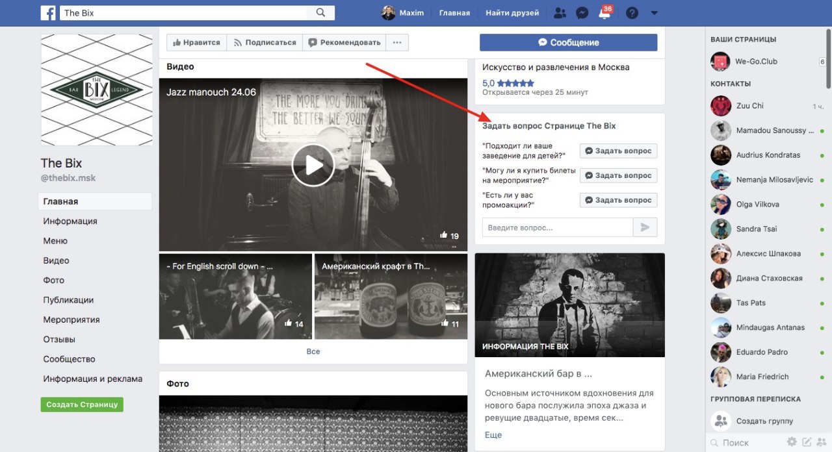Click the Facebook logo icon

tap(48, 13)
